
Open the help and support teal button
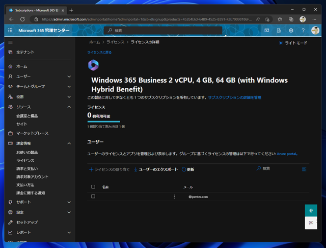pyautogui.click(x=311, y=211)
